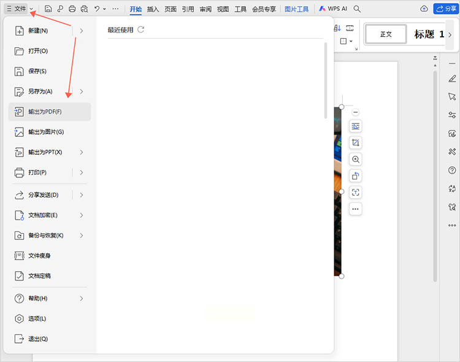460x362 pixels.
Task: Expand the 文档加密 submenu arrow
Action: (x=81, y=215)
